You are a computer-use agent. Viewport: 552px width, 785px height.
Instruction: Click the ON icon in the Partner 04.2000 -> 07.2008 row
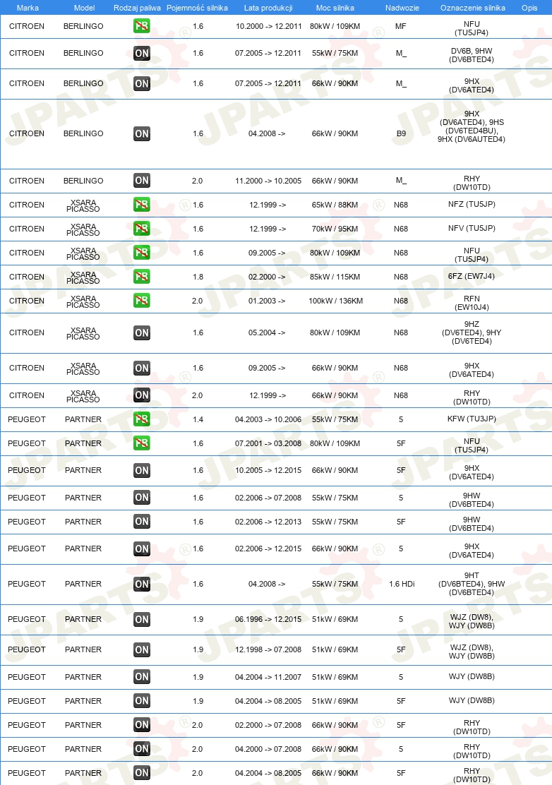(142, 749)
